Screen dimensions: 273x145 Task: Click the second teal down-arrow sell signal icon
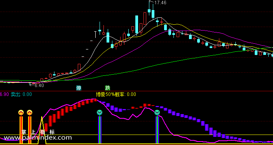(x=157, y=113)
